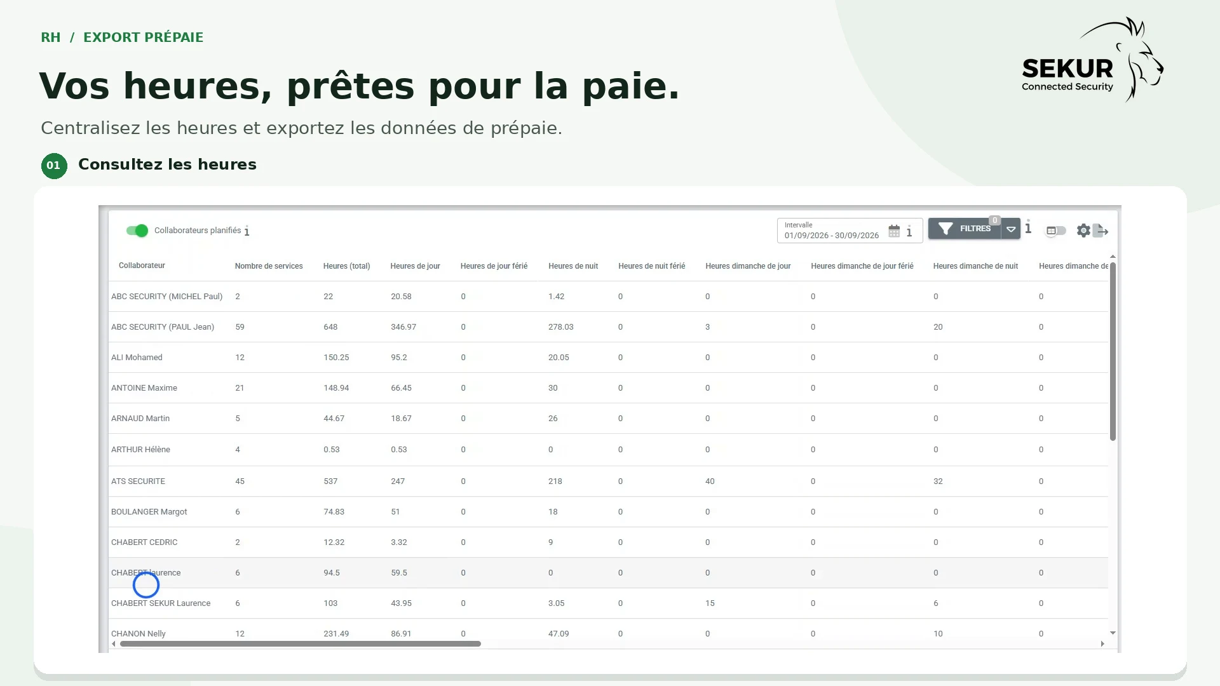Select the ALI Mohamed row
Viewport: 1220px width, 686px height.
[608, 358]
